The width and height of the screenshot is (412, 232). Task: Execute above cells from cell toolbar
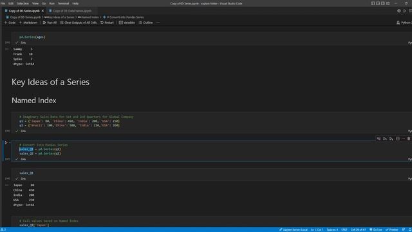coord(385,139)
